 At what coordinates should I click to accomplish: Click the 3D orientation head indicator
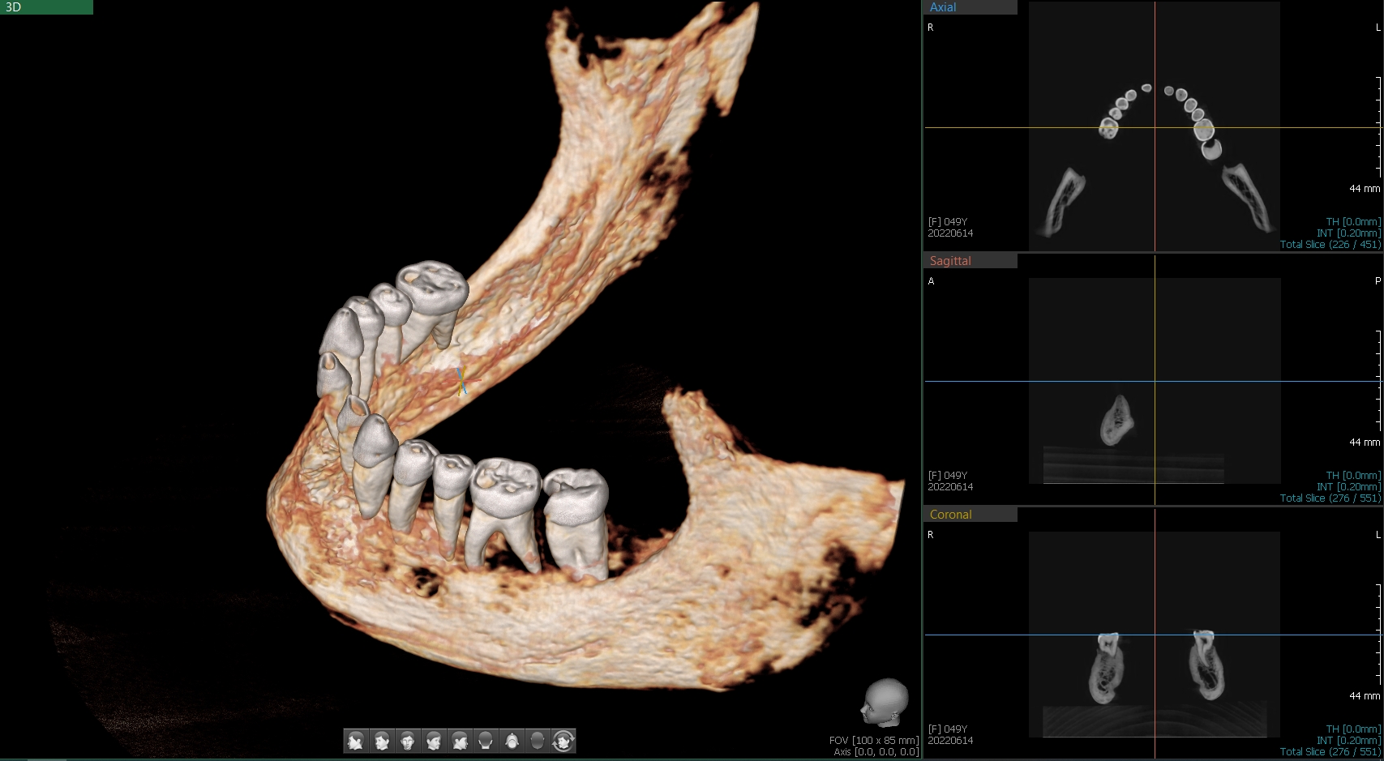(x=885, y=703)
